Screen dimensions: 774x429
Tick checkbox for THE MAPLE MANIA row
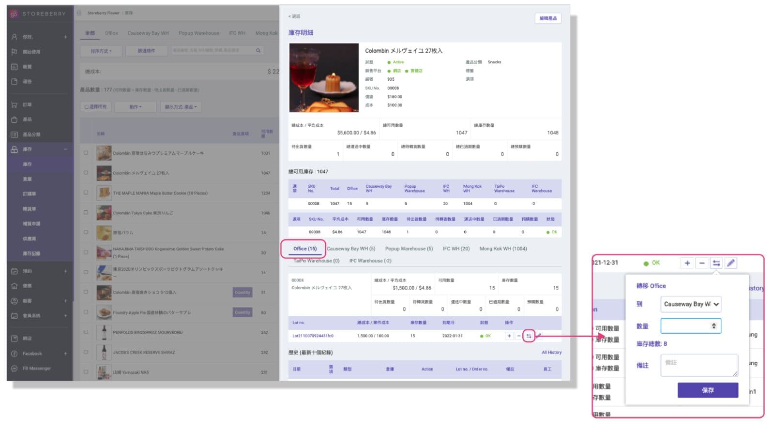(86, 192)
